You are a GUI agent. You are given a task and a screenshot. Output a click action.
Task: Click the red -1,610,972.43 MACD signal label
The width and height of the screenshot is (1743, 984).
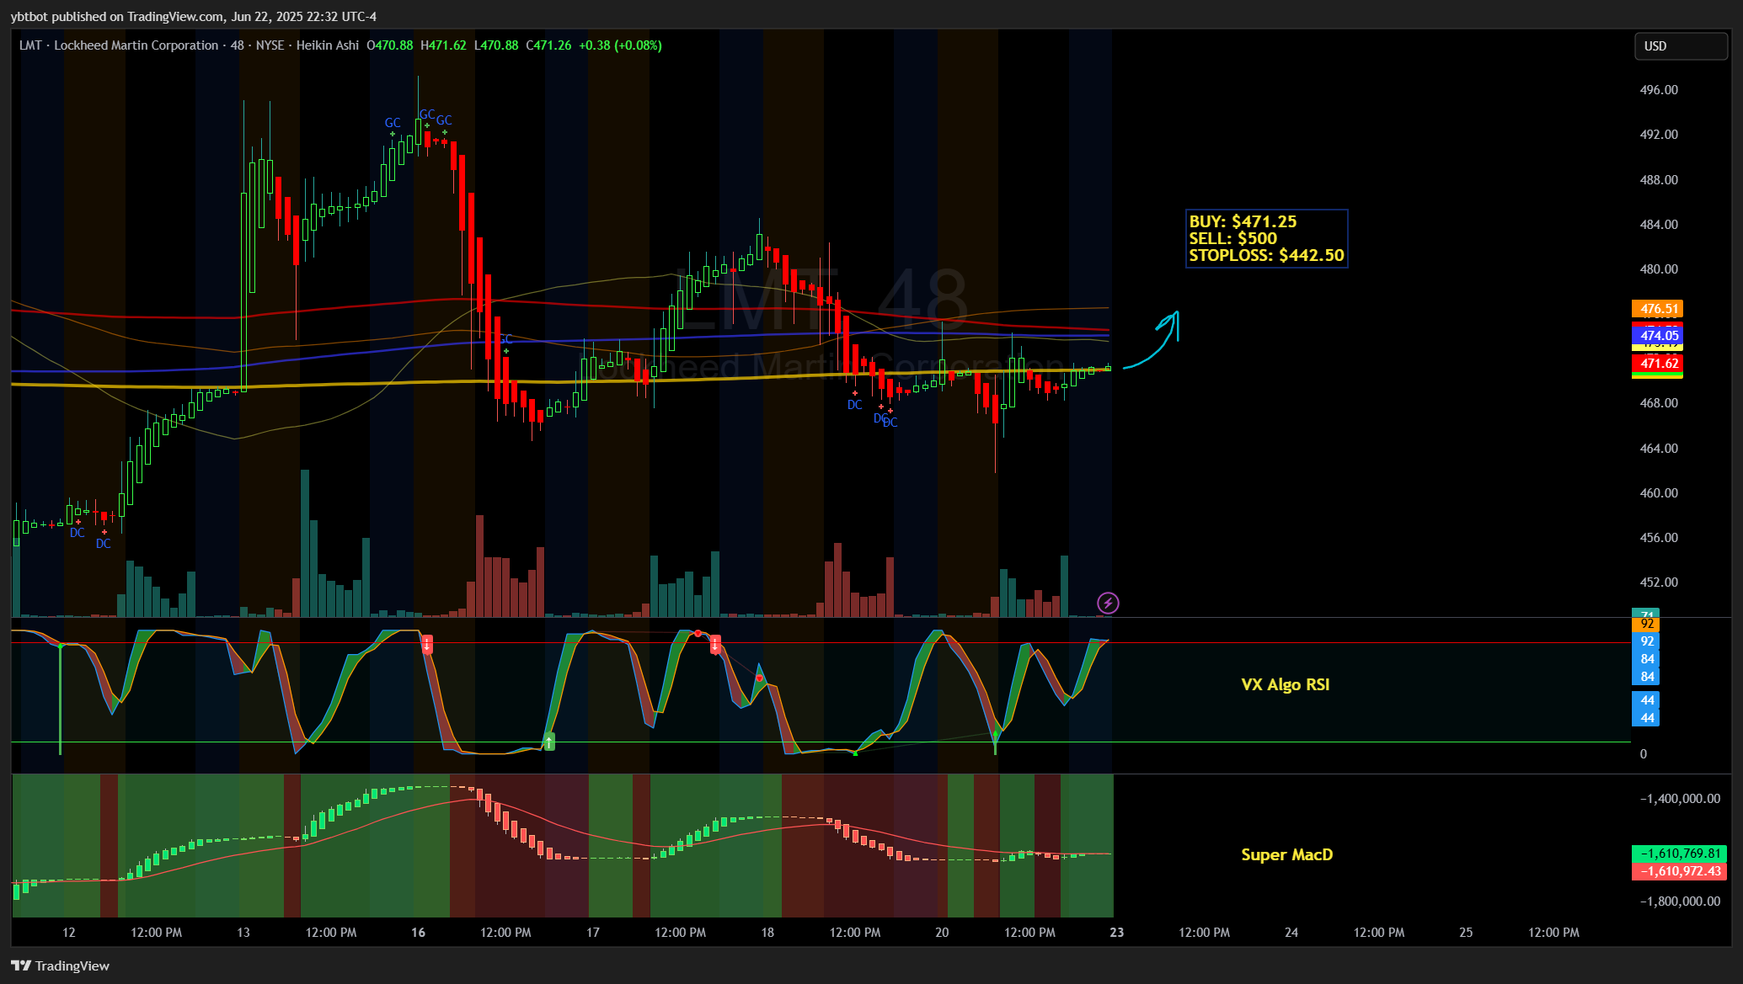(x=1679, y=871)
